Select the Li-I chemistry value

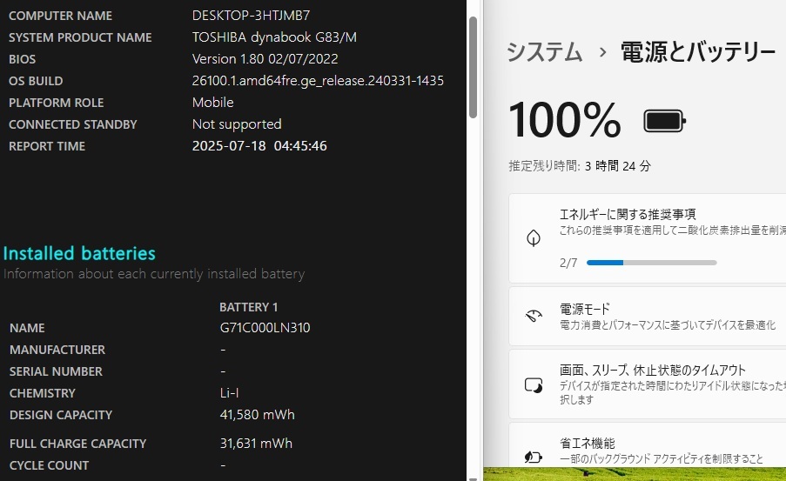[x=230, y=393]
